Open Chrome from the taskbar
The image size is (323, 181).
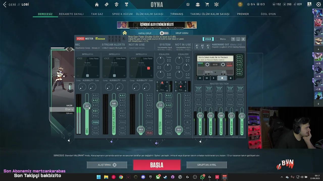click(121, 177)
